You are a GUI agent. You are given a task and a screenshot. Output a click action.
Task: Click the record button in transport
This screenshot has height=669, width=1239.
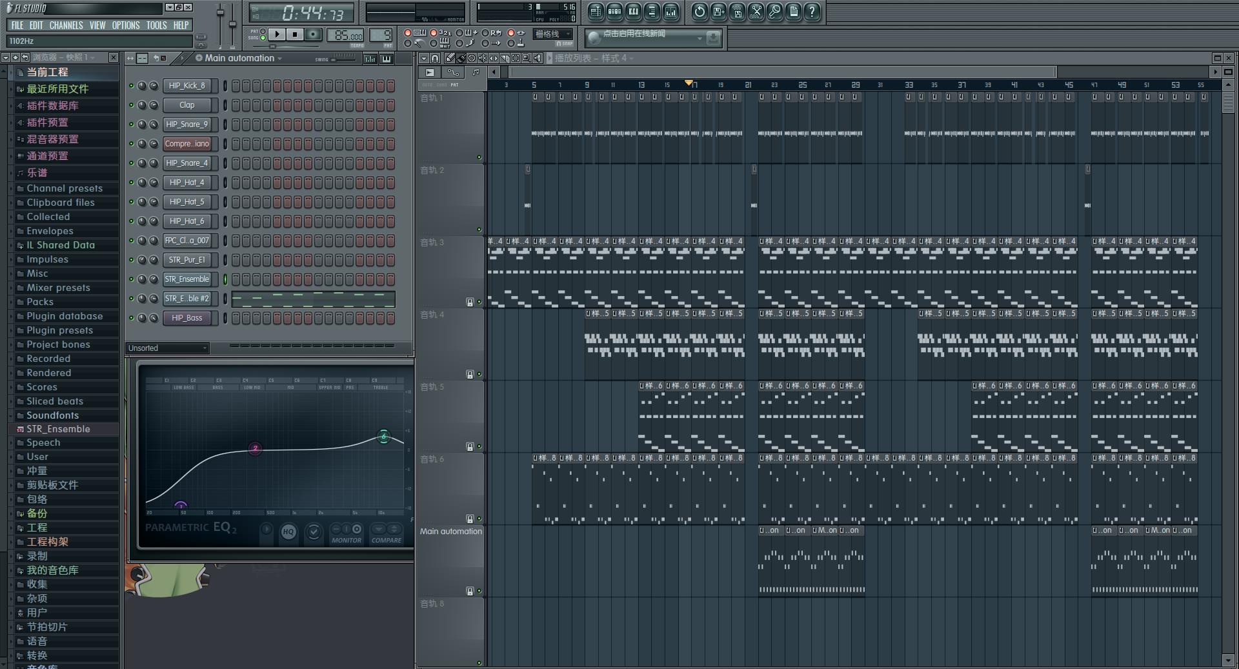pos(313,34)
